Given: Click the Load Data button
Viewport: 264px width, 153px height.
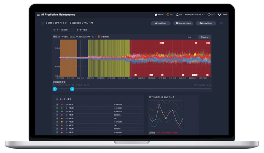Looking at the screenshot, I should [x=161, y=23].
